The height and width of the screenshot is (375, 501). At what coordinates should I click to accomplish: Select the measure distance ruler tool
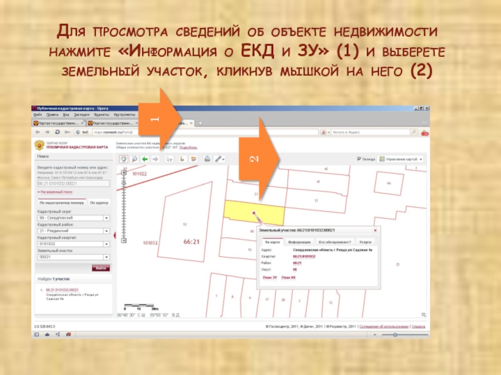point(182,159)
